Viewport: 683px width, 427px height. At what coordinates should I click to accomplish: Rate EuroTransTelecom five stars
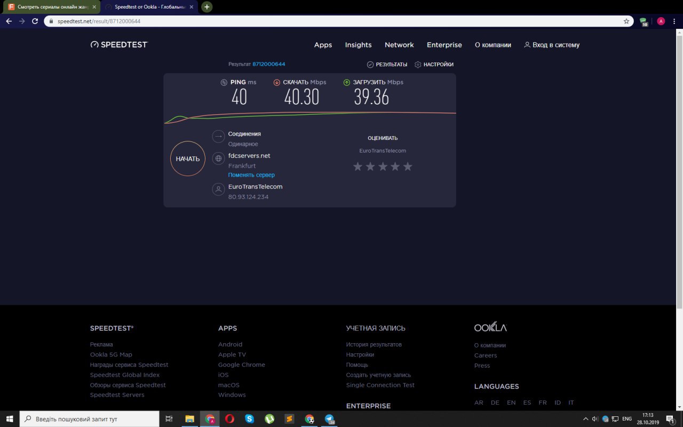pyautogui.click(x=408, y=167)
